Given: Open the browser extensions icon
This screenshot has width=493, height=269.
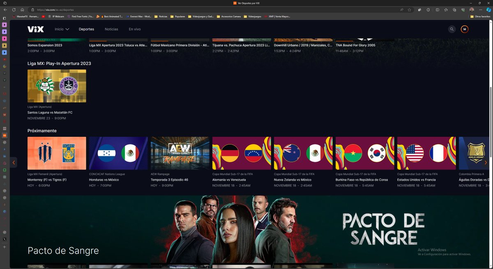Looking at the screenshot, I should (x=428, y=9).
